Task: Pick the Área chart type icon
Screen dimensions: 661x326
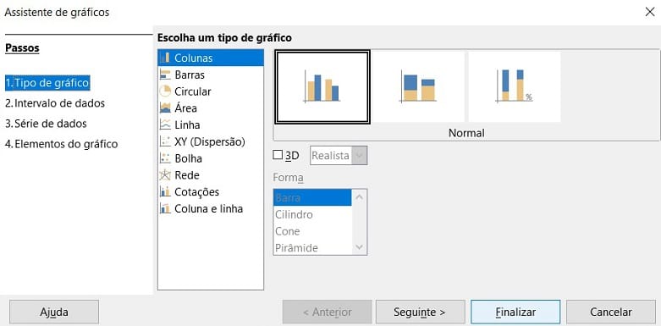Action: [x=165, y=108]
